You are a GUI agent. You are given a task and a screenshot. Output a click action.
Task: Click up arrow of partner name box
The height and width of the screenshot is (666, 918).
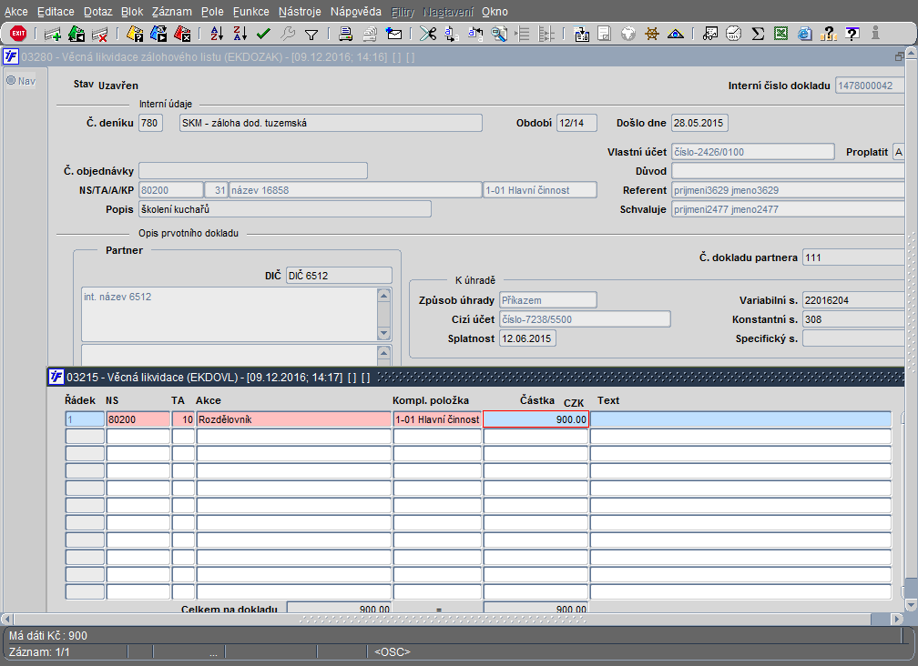[x=383, y=295]
